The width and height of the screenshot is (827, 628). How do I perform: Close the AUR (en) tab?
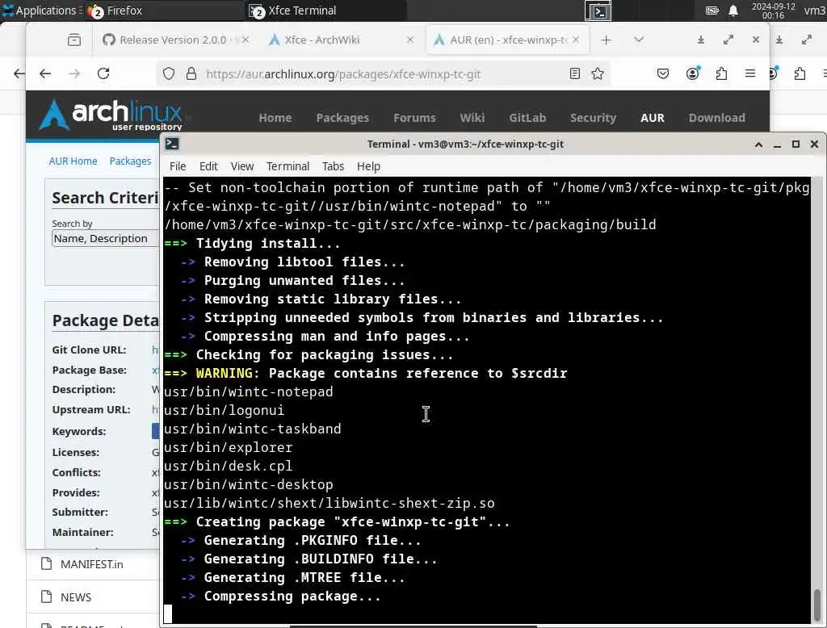[576, 40]
